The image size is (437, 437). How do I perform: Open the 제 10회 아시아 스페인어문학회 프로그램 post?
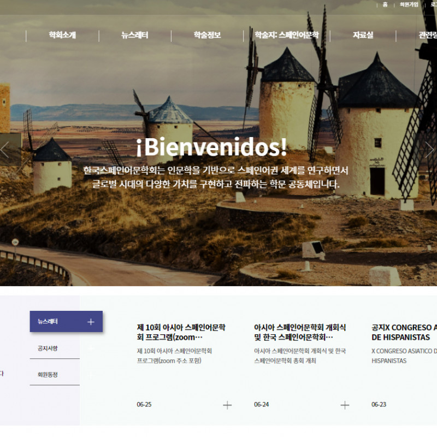181,332
